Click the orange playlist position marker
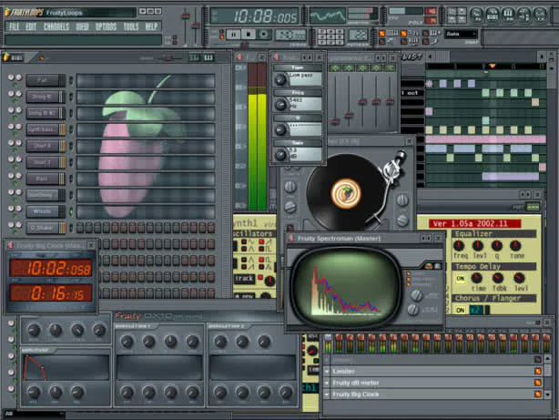Screen dimensions: 559x420 tap(492, 66)
